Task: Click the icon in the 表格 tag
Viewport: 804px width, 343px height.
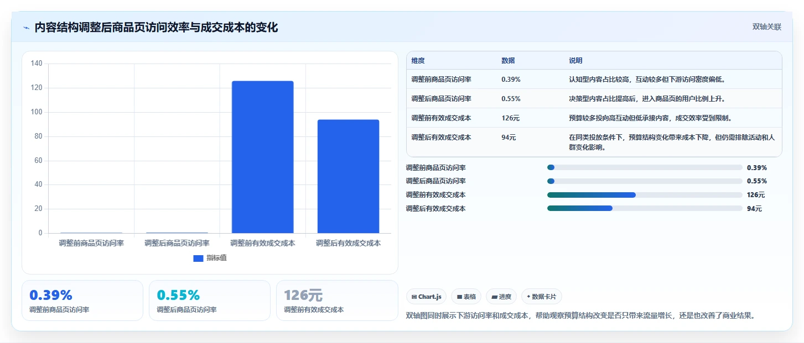Action: [459, 297]
